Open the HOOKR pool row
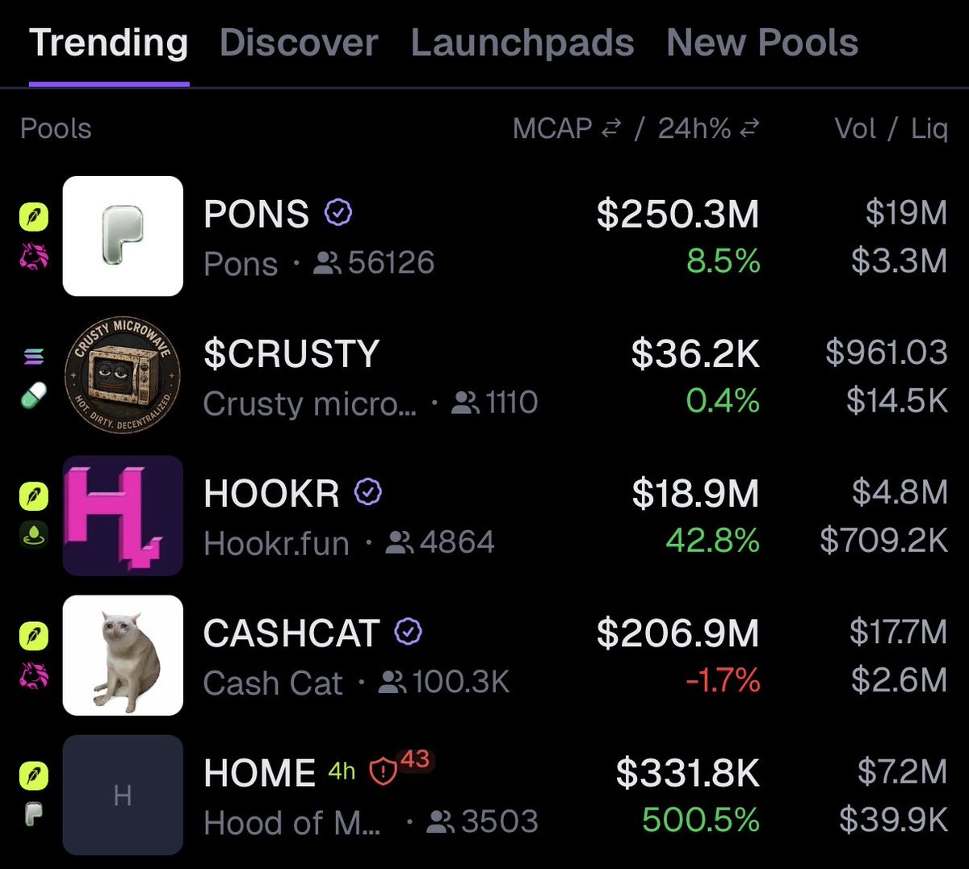The width and height of the screenshot is (969, 869). pyautogui.click(x=484, y=516)
